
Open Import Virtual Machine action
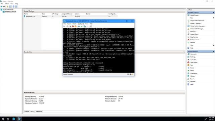pyautogui.click(x=198, y=21)
